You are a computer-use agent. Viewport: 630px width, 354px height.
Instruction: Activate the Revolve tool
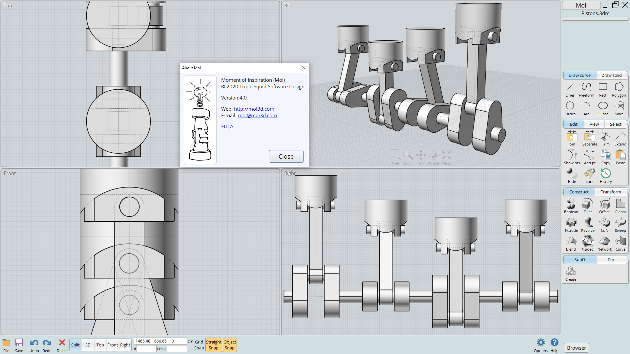[x=588, y=225]
